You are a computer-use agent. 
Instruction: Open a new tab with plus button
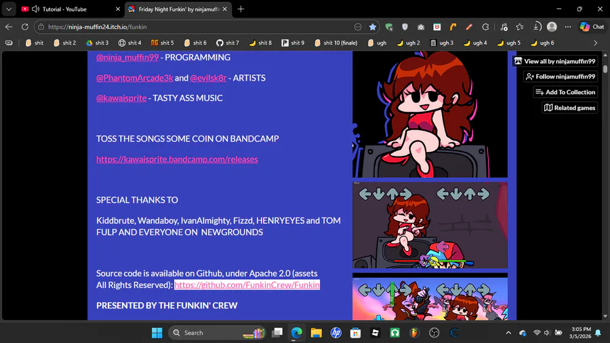coord(241,9)
